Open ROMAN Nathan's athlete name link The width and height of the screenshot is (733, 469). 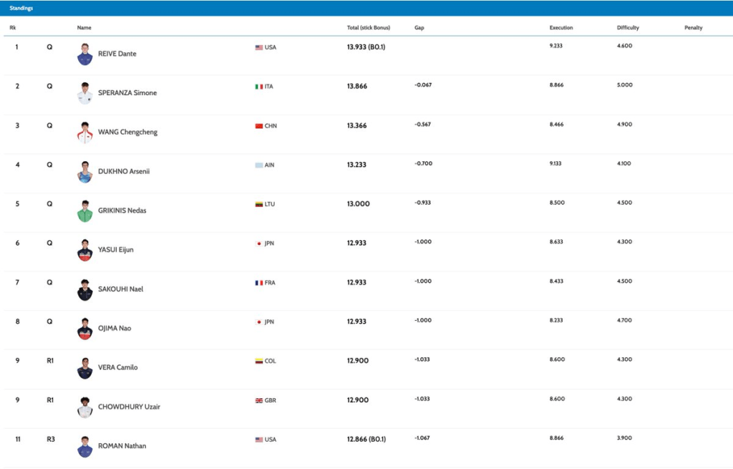coord(122,446)
